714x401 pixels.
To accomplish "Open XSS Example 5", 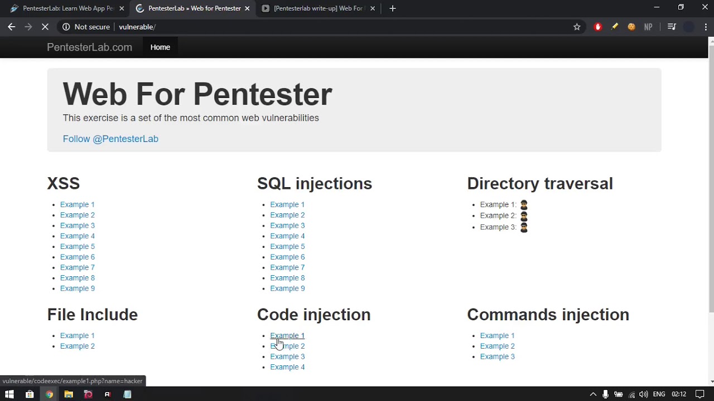I will 78,246.
